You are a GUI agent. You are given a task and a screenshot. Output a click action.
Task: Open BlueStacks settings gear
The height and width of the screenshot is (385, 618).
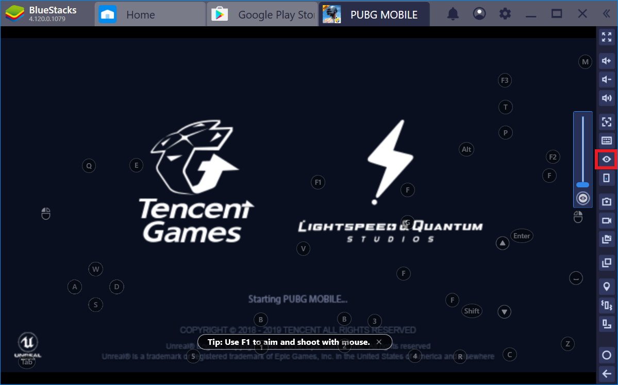pos(505,14)
